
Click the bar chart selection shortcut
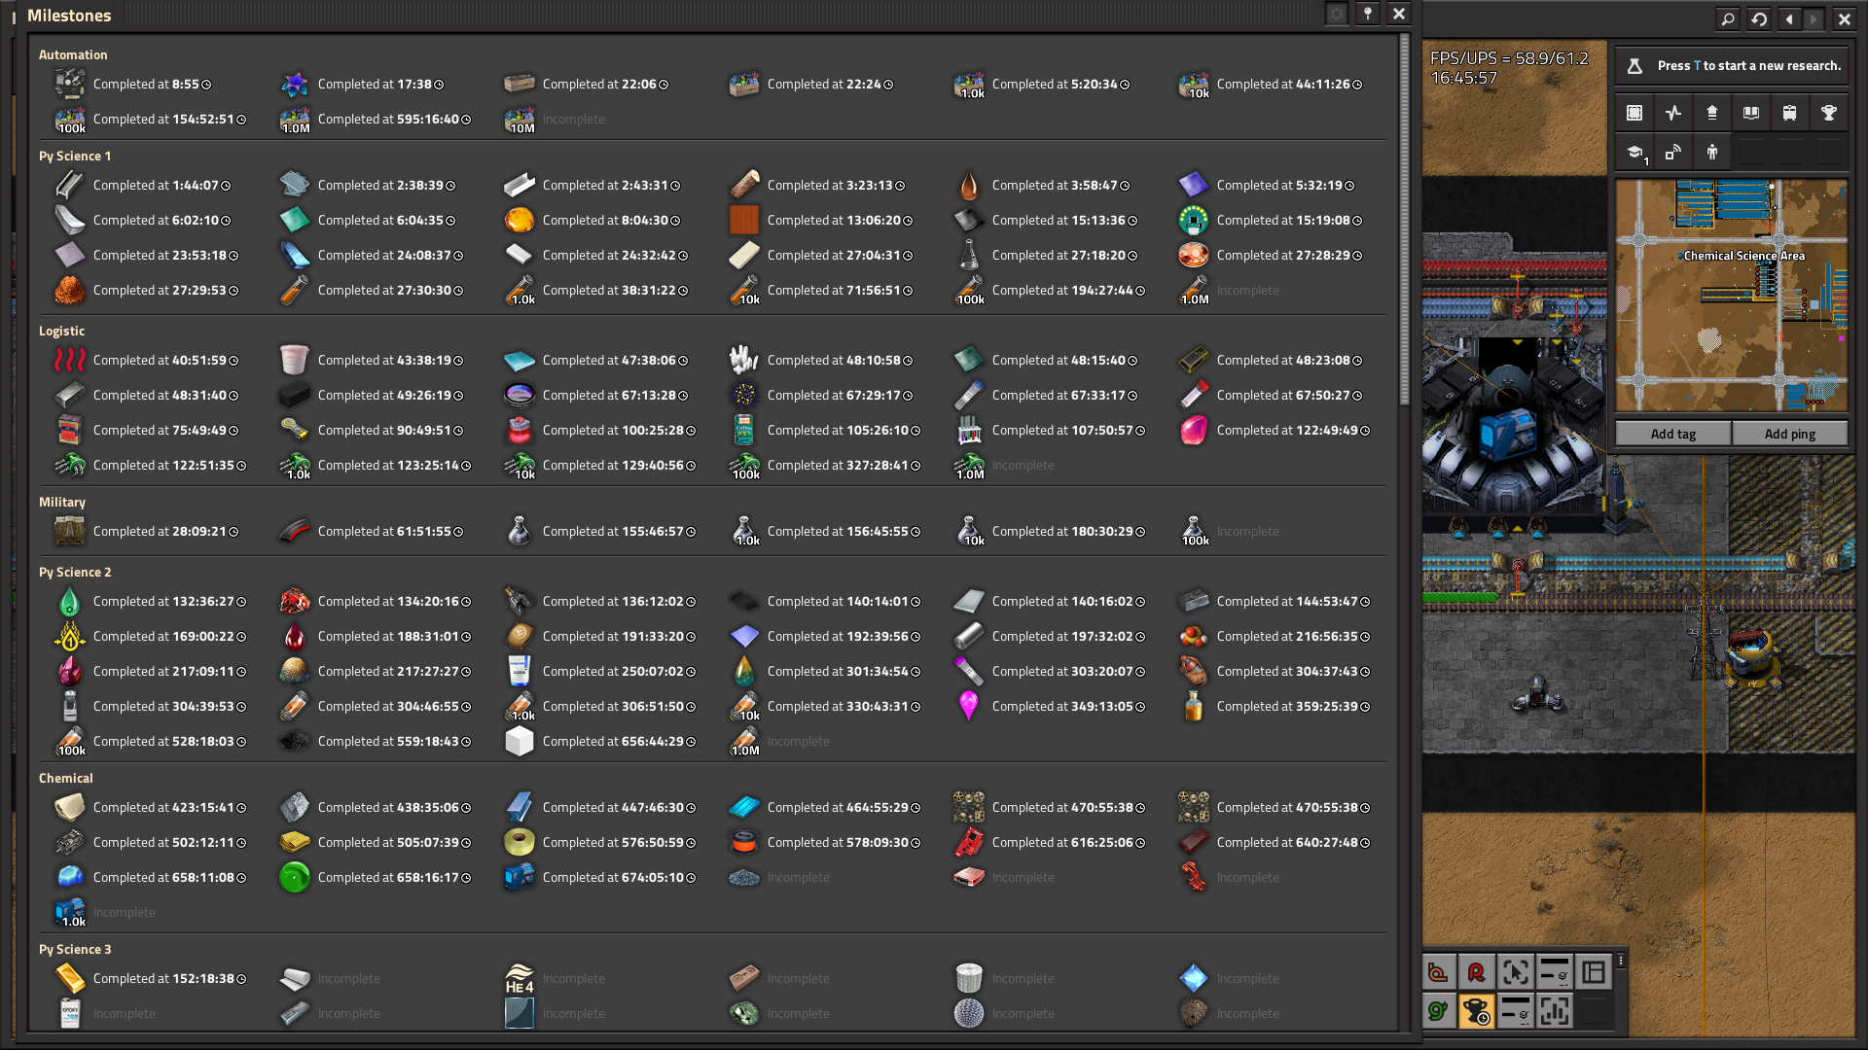click(1555, 1011)
